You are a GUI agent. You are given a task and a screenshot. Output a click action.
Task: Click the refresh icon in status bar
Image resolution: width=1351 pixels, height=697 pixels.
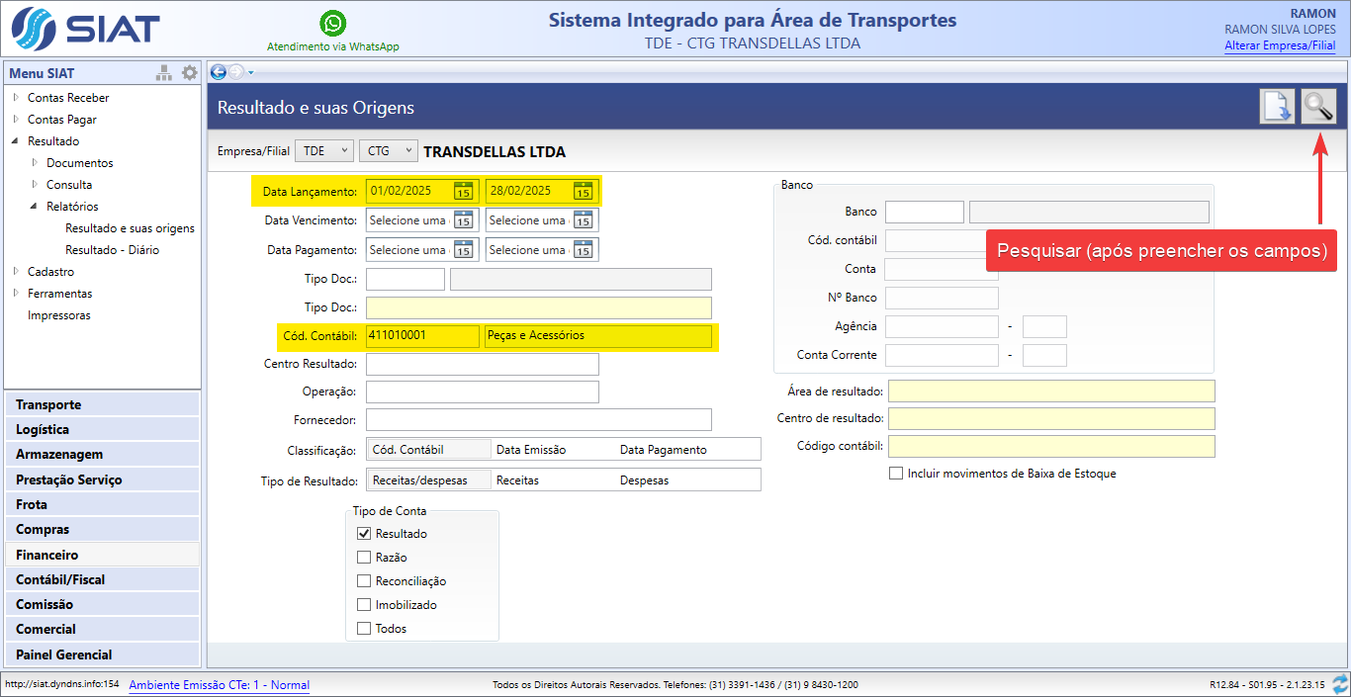click(x=1340, y=684)
